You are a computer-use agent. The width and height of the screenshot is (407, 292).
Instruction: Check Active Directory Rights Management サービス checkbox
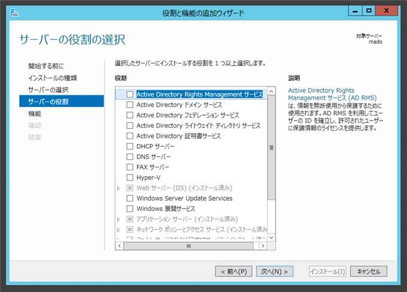[x=130, y=94]
